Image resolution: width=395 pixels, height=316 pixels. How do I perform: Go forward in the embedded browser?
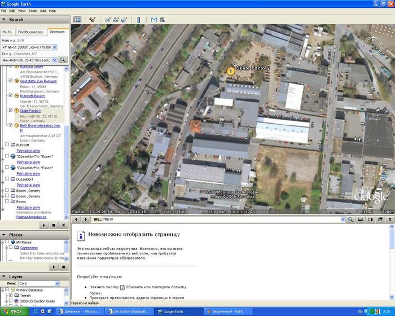(x=86, y=220)
